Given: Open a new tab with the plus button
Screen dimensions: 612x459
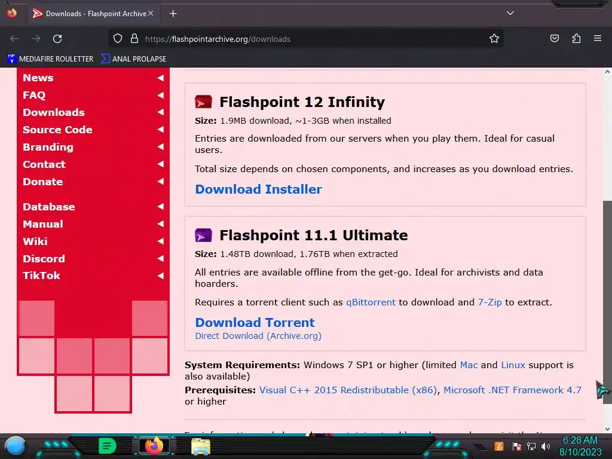Looking at the screenshot, I should (173, 14).
